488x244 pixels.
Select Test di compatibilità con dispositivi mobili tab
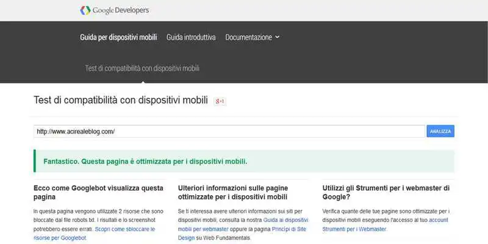click(x=142, y=68)
